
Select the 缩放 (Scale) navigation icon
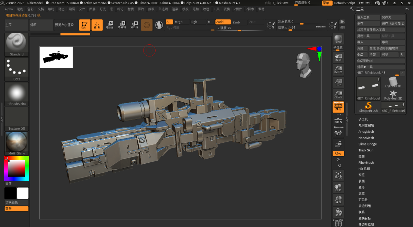pos(338,199)
